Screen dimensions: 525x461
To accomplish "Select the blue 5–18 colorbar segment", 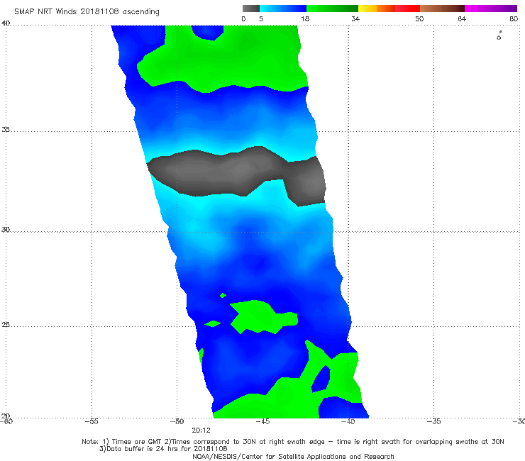I will (x=283, y=9).
